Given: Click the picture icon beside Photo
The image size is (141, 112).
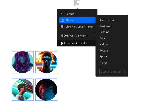Looking at the screenshot, I should point(62,20).
